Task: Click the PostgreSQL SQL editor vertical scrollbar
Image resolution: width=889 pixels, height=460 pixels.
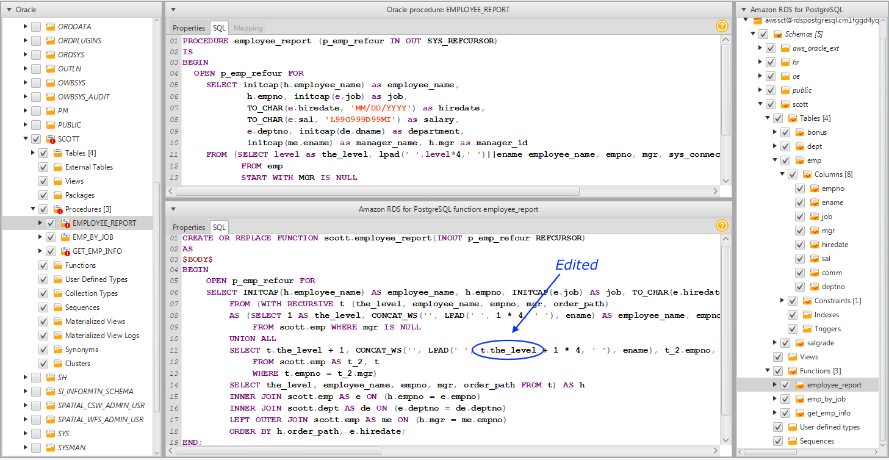Action: (726, 329)
